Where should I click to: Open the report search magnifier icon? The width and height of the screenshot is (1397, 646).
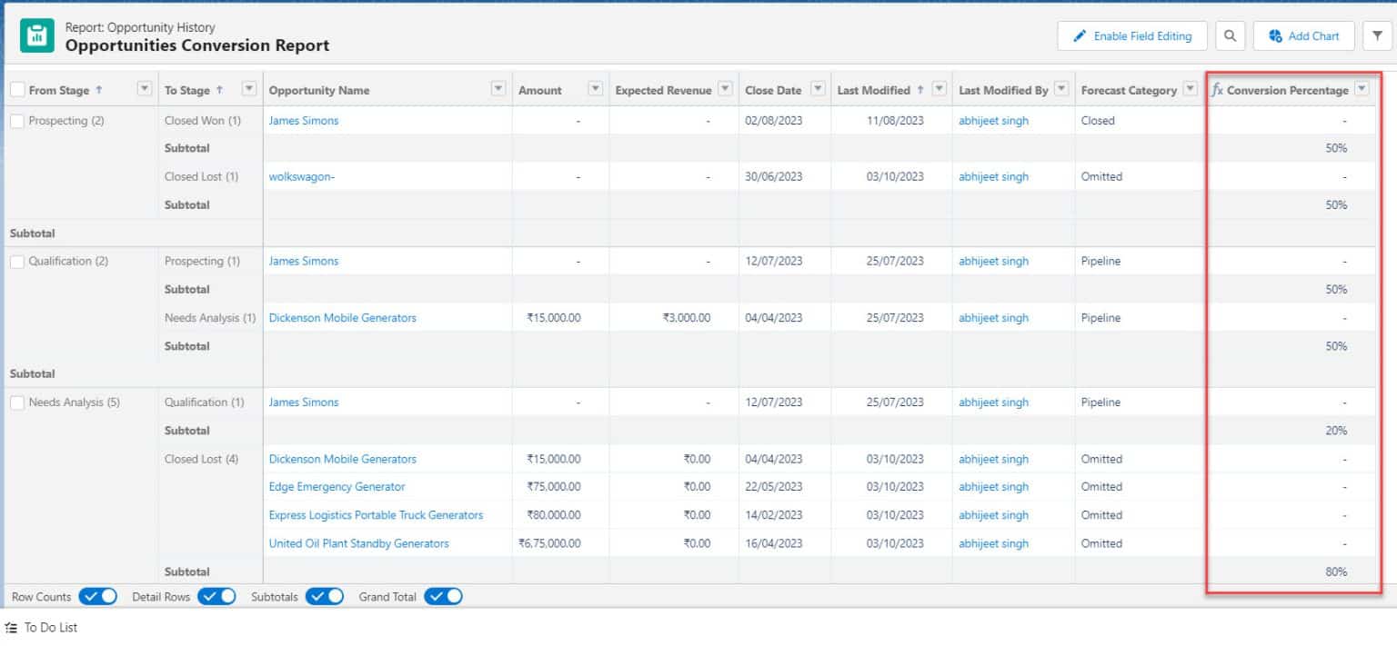click(1230, 35)
